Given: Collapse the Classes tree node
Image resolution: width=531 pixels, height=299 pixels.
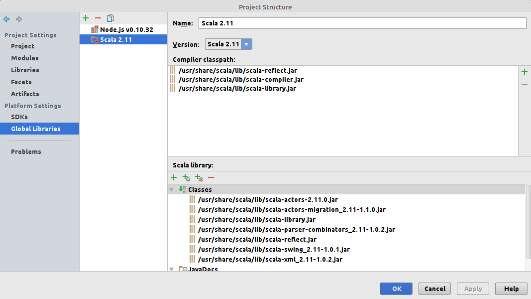Looking at the screenshot, I should point(172,190).
